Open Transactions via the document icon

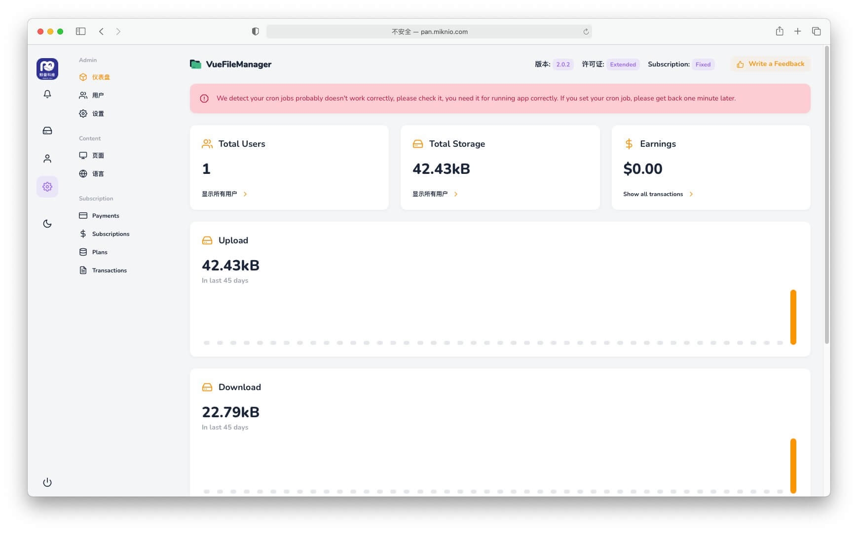[x=83, y=270]
